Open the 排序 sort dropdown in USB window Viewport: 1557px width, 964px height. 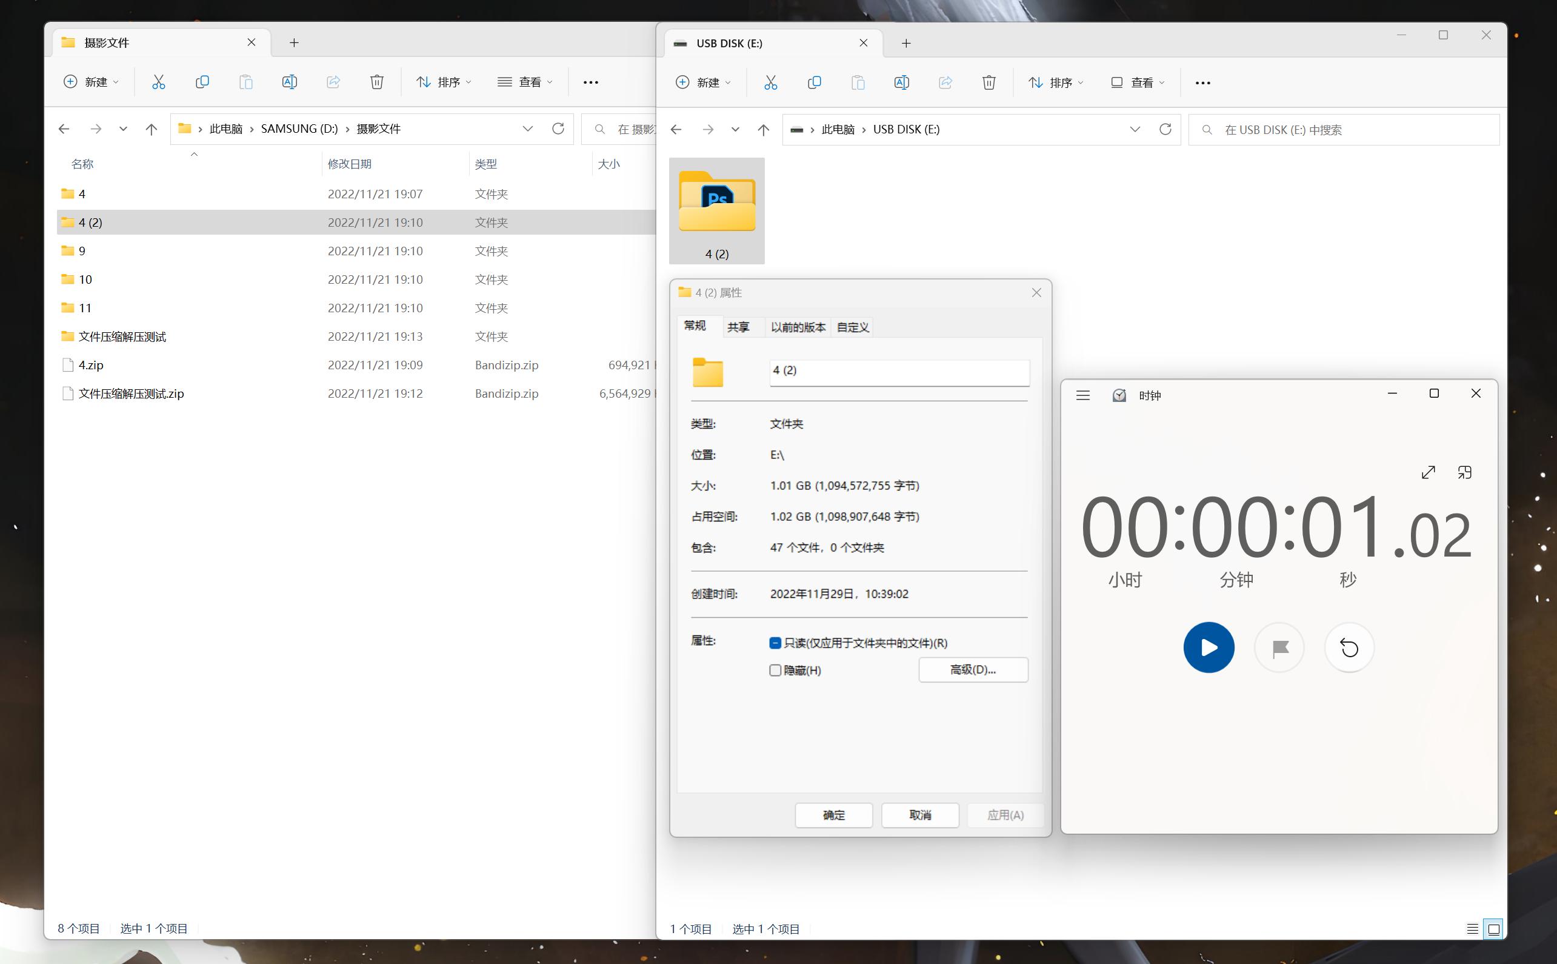[x=1055, y=82]
